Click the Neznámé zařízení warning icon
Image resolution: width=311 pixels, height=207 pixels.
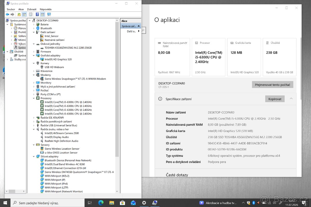[x=42, y=40]
